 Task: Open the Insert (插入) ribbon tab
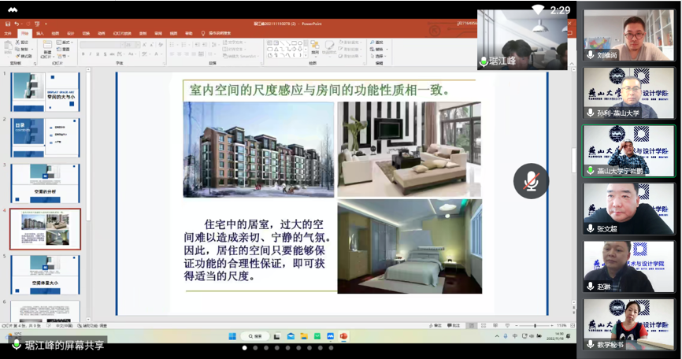coord(39,34)
